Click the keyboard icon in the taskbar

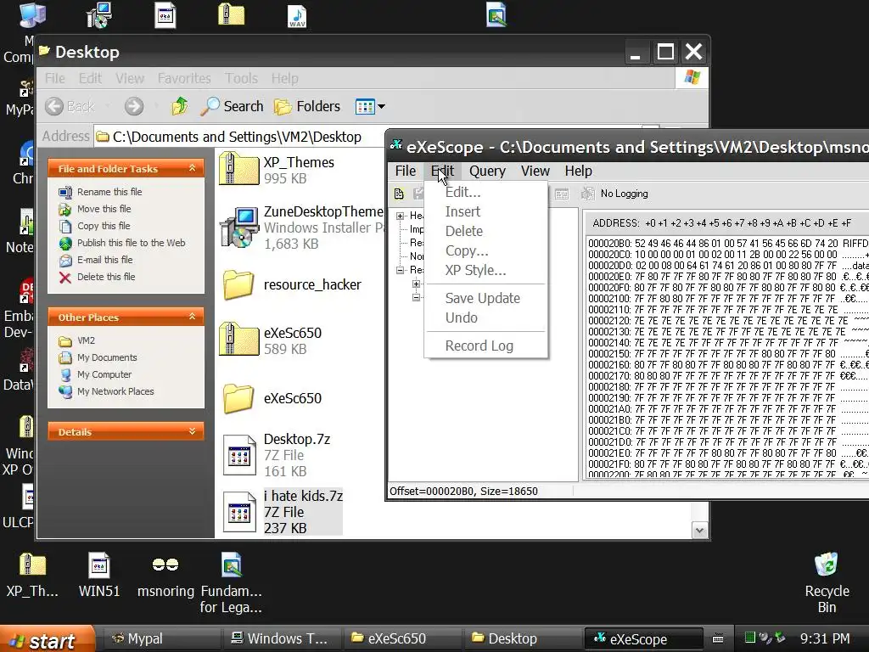(x=718, y=638)
